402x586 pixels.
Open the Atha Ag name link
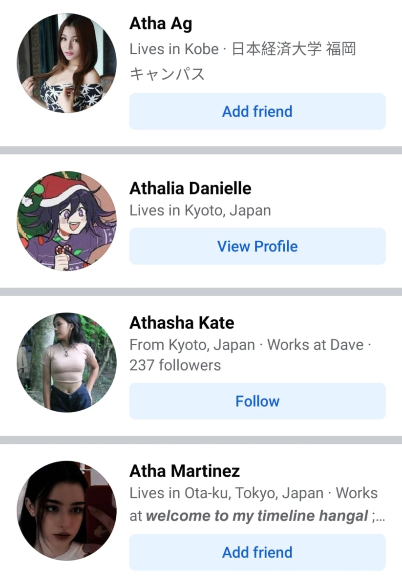161,24
